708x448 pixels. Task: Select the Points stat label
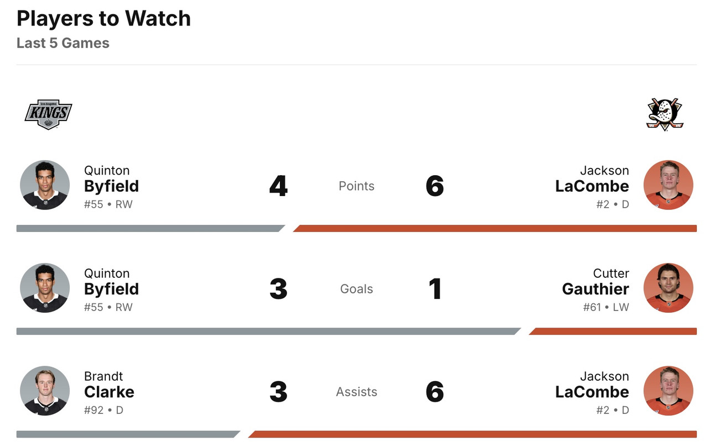pos(356,186)
